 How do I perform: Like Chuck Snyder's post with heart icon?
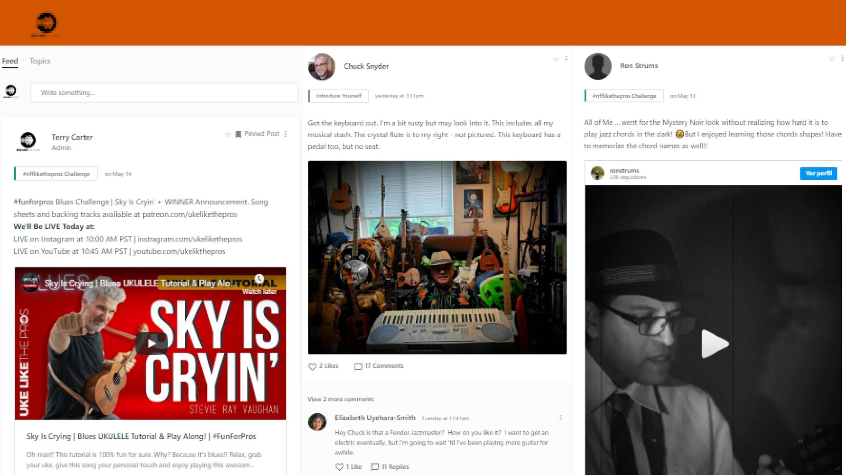[312, 366]
